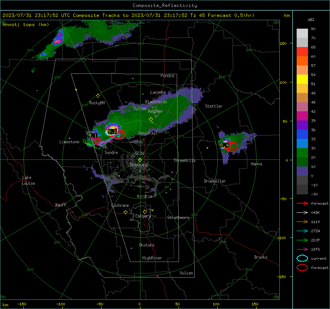
Task: Click the Stettler town label
Action: pyautogui.click(x=214, y=106)
